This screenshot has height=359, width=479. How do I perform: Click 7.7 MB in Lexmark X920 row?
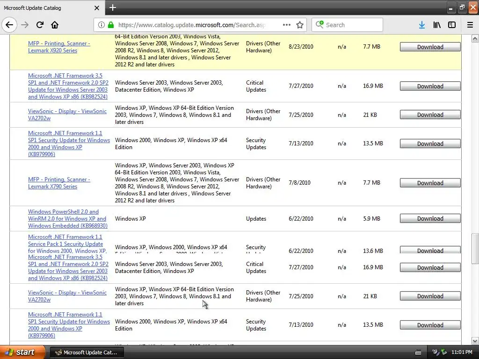(x=371, y=46)
